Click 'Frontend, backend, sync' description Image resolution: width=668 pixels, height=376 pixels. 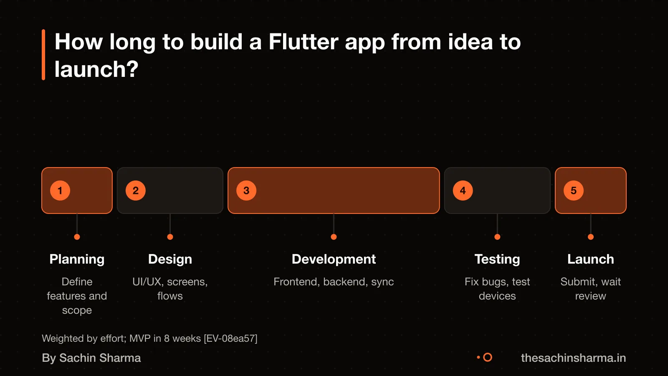[334, 282]
